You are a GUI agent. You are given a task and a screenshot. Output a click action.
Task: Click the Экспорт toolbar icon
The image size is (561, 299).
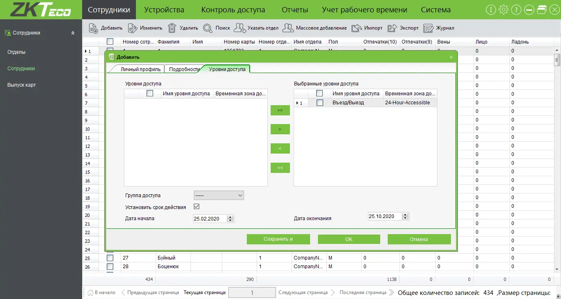coord(393,28)
